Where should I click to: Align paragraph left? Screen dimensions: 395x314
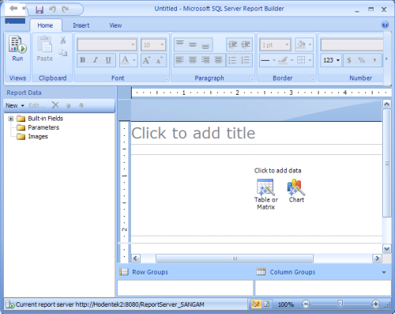180,60
